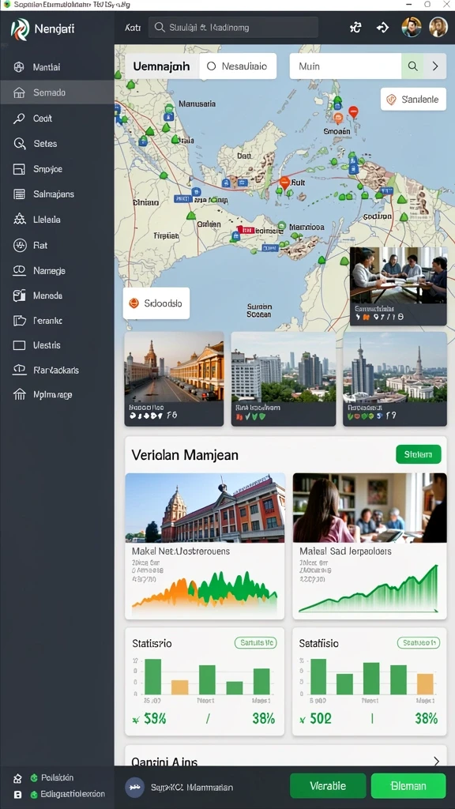Open the Mplmarage building icon

(19, 395)
